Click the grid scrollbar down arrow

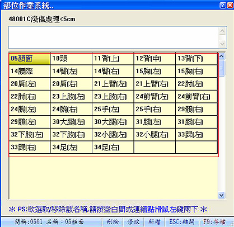222,195
